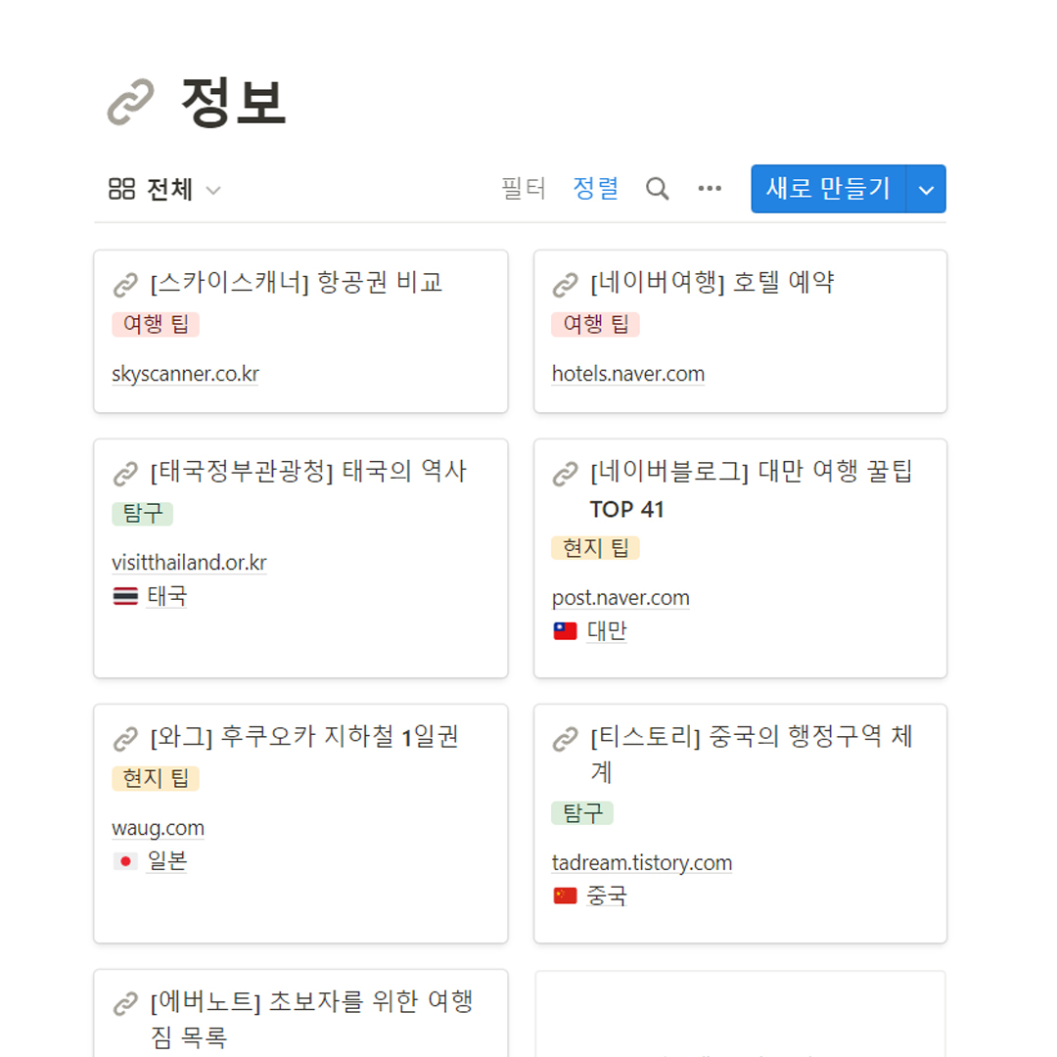Open the skyscanner.co.kr link
The width and height of the screenshot is (1057, 1057).
[x=185, y=374]
